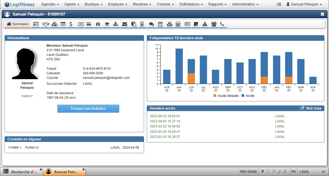Click the green rook icon in status bar
329x176 pixels.
coord(262,172)
